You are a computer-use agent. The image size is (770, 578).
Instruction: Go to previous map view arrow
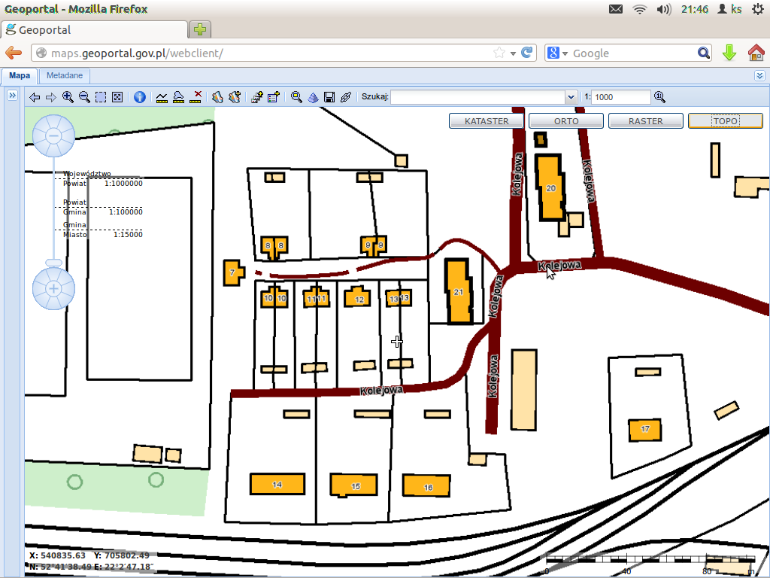[34, 97]
